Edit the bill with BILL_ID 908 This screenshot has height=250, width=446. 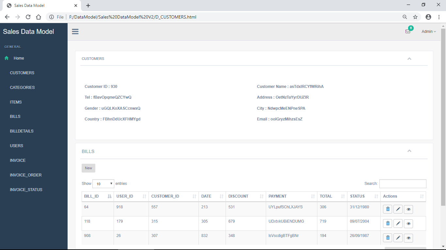(x=398, y=238)
